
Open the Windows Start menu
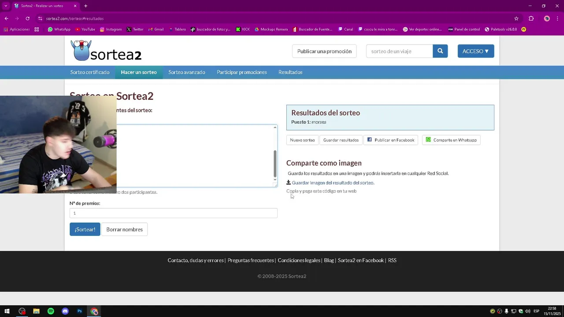7,311
